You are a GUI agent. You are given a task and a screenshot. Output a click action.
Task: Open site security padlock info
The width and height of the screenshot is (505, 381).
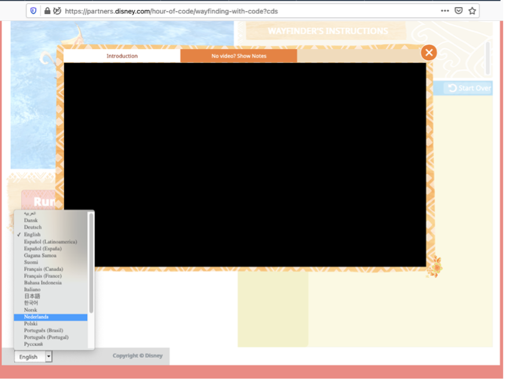tap(48, 11)
